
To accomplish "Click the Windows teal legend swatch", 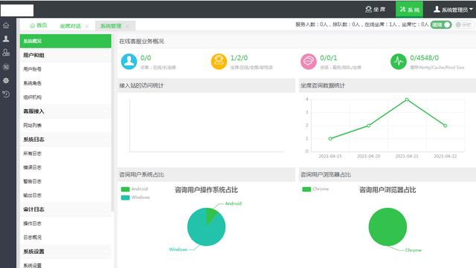I will pos(126,197).
